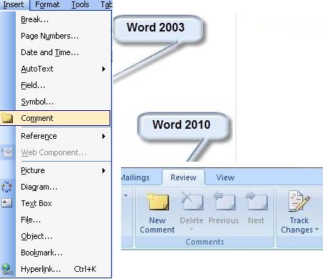This screenshot has height=279, width=323.
Task: Click the Text Box icon in menu
Action: [x=6, y=203]
